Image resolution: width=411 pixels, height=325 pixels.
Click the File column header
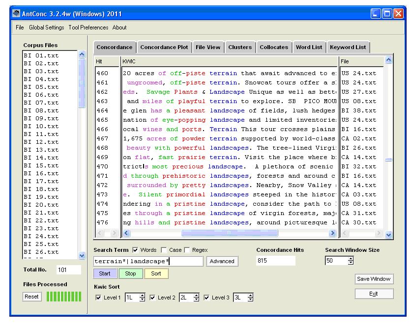click(x=361, y=61)
